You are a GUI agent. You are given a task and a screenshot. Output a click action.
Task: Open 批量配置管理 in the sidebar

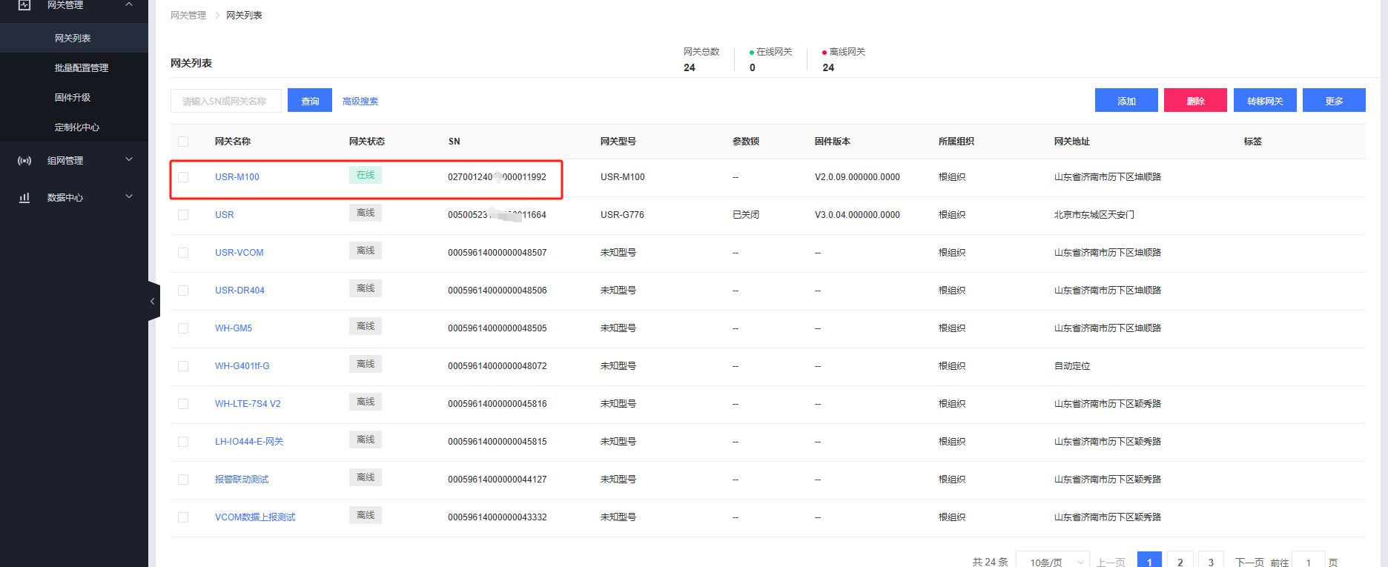pyautogui.click(x=81, y=67)
